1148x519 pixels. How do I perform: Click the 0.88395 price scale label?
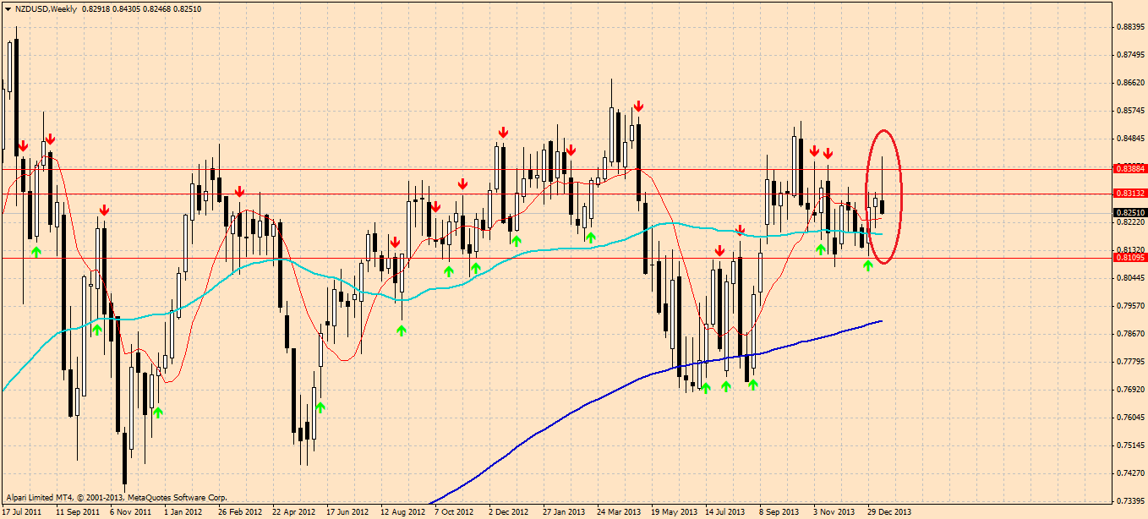click(1130, 27)
